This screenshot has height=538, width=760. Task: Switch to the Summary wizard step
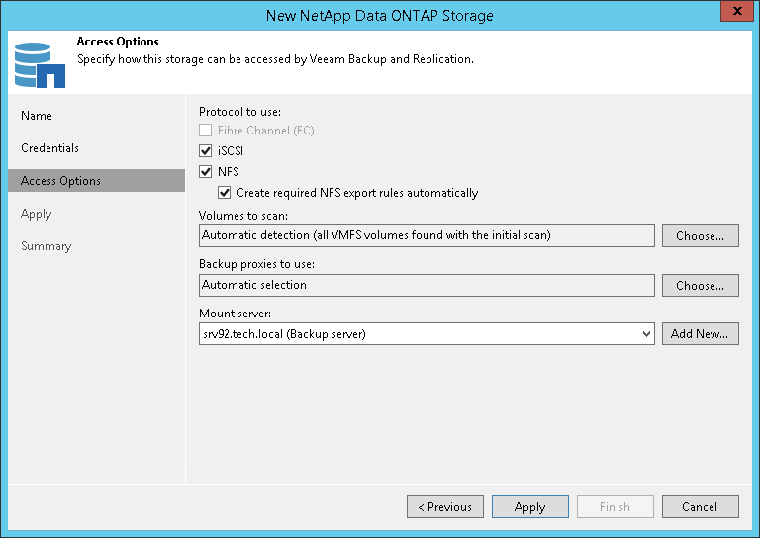[x=47, y=246]
